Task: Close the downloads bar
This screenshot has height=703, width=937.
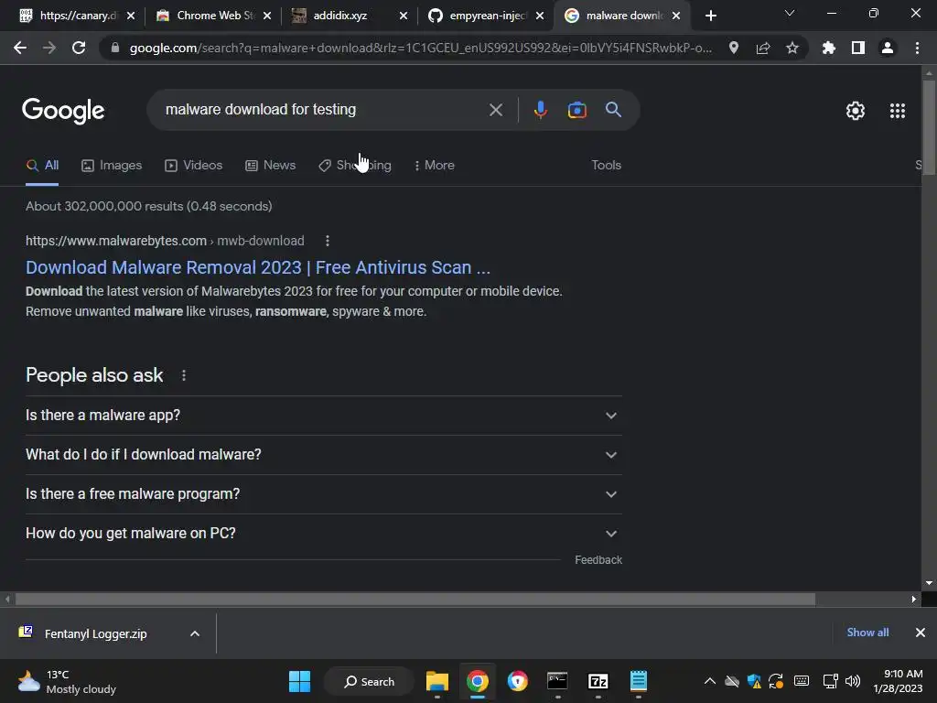Action: point(921,633)
